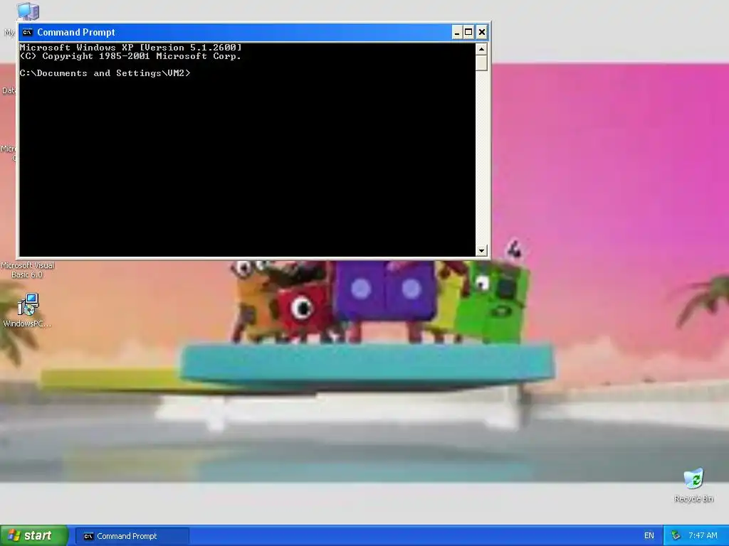Viewport: 729px width, 546px height.
Task: Select the Command Prompt taskbar button
Action: 132,536
